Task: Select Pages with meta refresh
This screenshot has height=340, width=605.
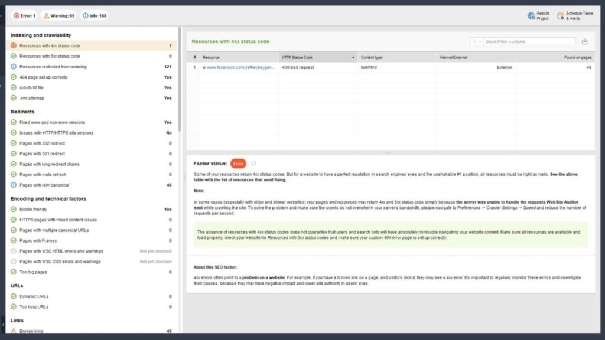Action: coord(92,174)
